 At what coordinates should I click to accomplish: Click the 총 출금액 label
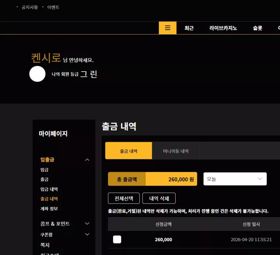127,179
